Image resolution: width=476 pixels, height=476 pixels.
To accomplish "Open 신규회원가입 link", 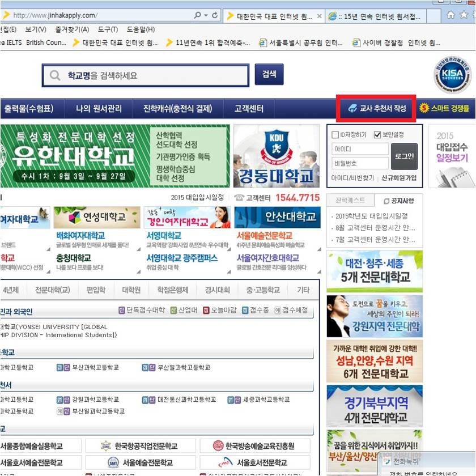I will coord(399,178).
